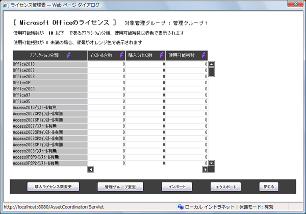Viewport: 306px width, 214px height.
Task: Select the Access2007インストール有無 row
Action: (x=110, y=126)
